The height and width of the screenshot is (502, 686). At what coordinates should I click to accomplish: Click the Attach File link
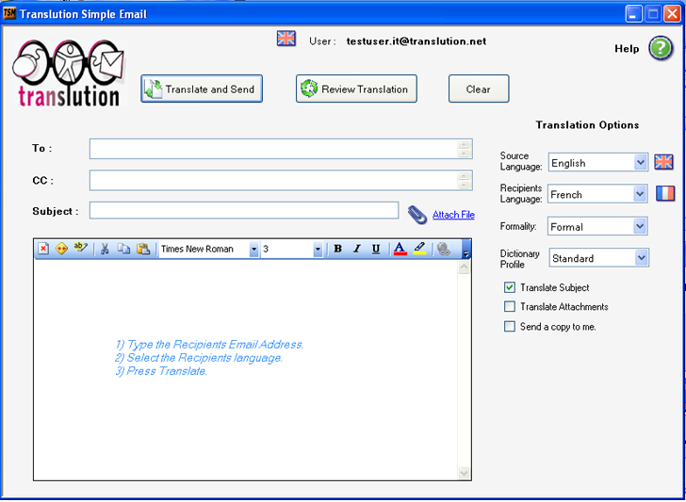coord(453,215)
